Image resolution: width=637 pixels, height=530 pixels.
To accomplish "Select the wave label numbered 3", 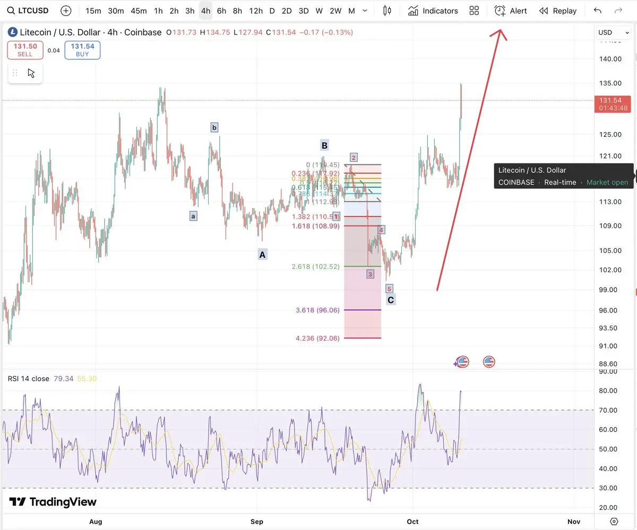I will pyautogui.click(x=370, y=274).
